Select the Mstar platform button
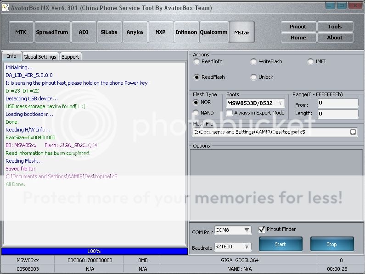 (x=241, y=32)
